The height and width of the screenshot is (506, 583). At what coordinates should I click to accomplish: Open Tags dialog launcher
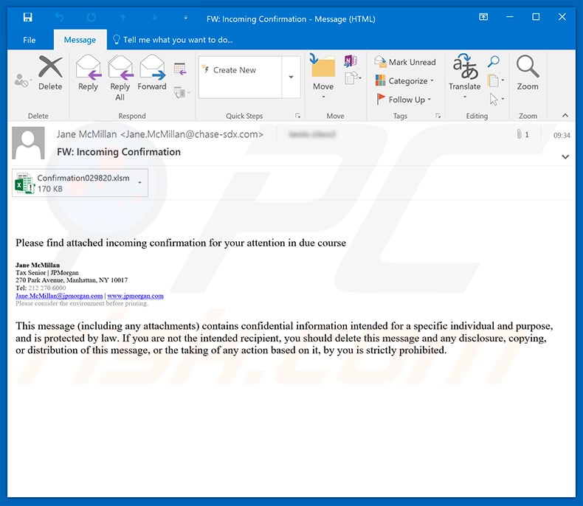(438, 116)
